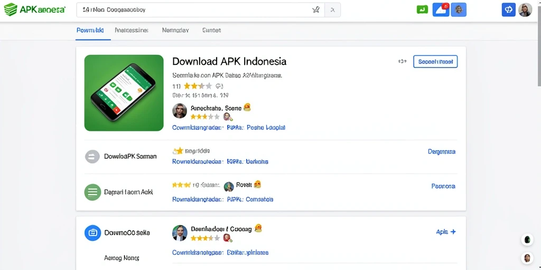The height and width of the screenshot is (270, 541).
Task: Click the Download APK Indonesia title
Action: (229, 61)
